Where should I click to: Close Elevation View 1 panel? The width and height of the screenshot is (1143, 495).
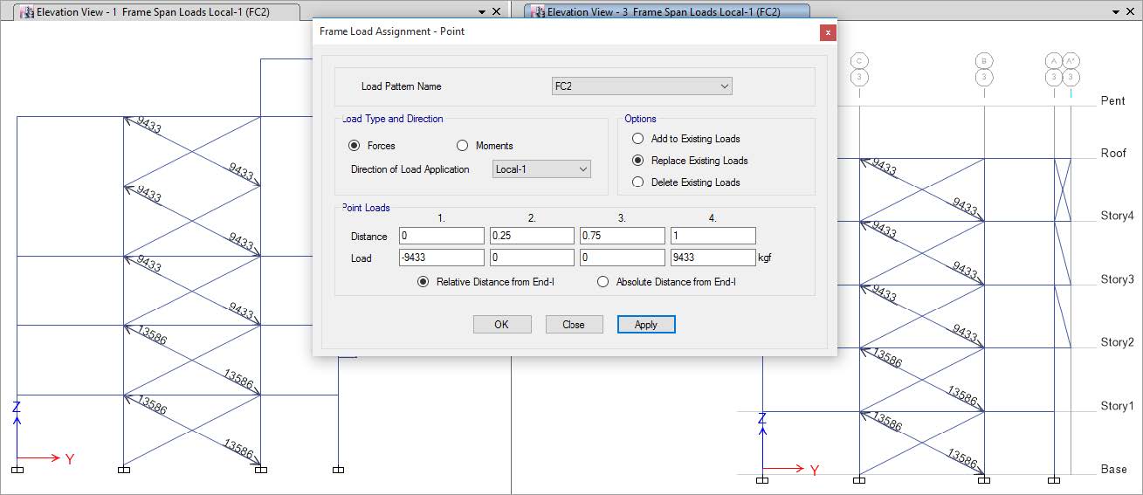[x=497, y=12]
